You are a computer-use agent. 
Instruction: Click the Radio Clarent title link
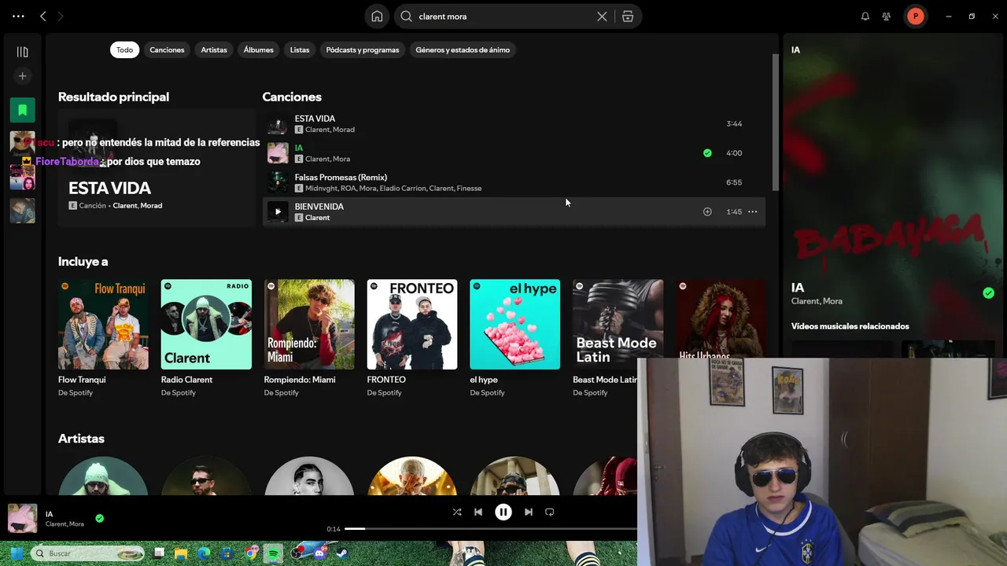pos(186,380)
